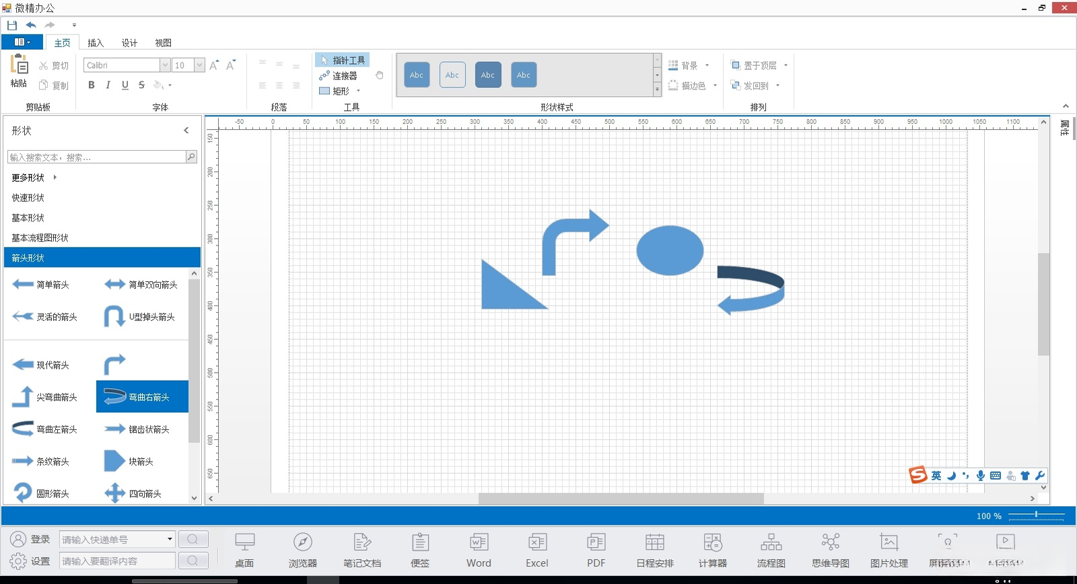The height and width of the screenshot is (584, 1077).
Task: Open the 流程图 flowchart tool
Action: tap(771, 550)
